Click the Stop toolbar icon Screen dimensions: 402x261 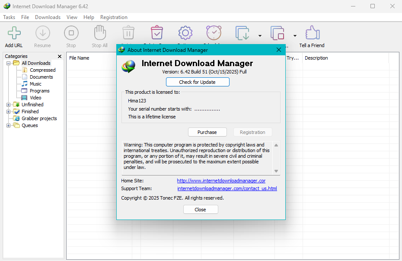tap(71, 33)
